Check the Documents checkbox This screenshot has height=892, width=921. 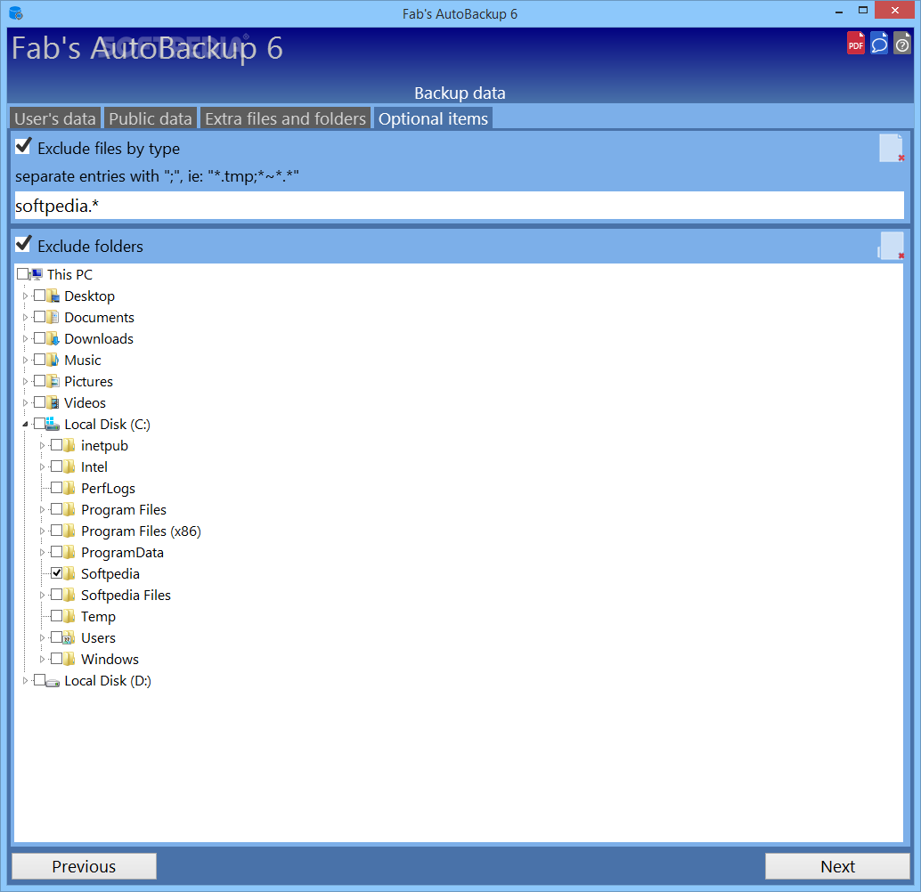[39, 317]
